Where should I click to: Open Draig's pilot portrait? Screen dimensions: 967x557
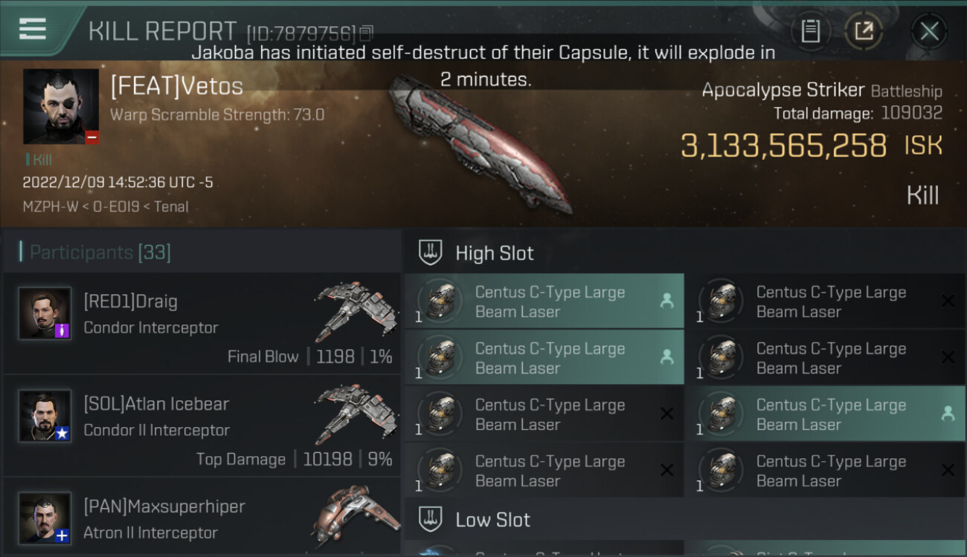tap(45, 313)
